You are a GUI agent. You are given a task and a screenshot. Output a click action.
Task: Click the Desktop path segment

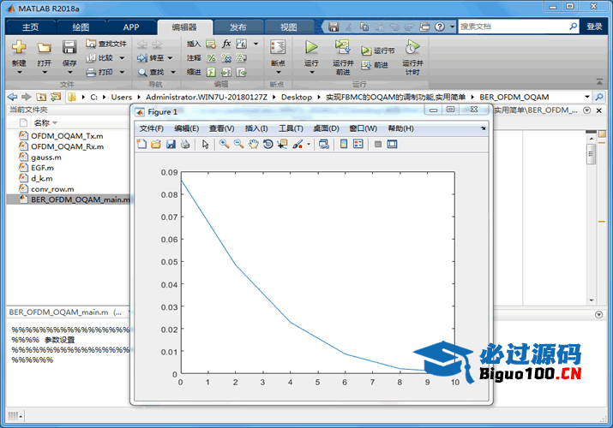coord(297,97)
